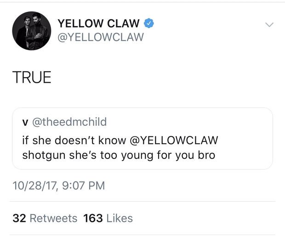The width and height of the screenshot is (285, 237).
Task: View the Retweets list label
Action: [x=53, y=218]
